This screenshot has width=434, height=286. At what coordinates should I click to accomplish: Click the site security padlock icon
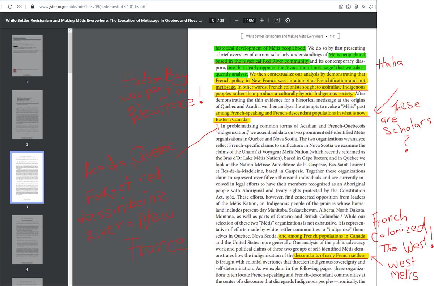(x=32, y=7)
